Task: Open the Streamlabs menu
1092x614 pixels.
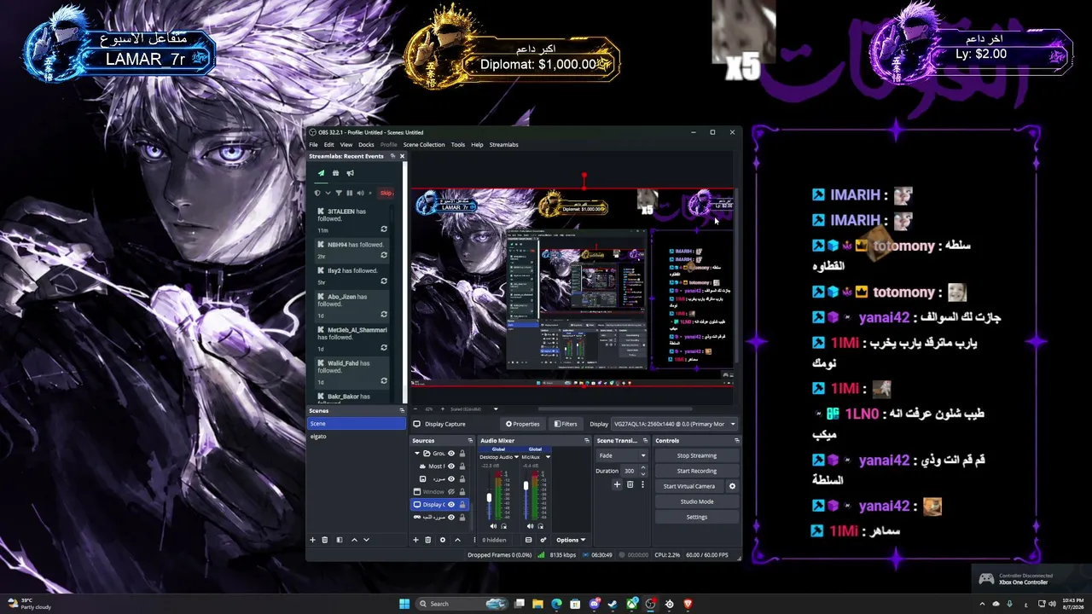Action: click(x=504, y=145)
